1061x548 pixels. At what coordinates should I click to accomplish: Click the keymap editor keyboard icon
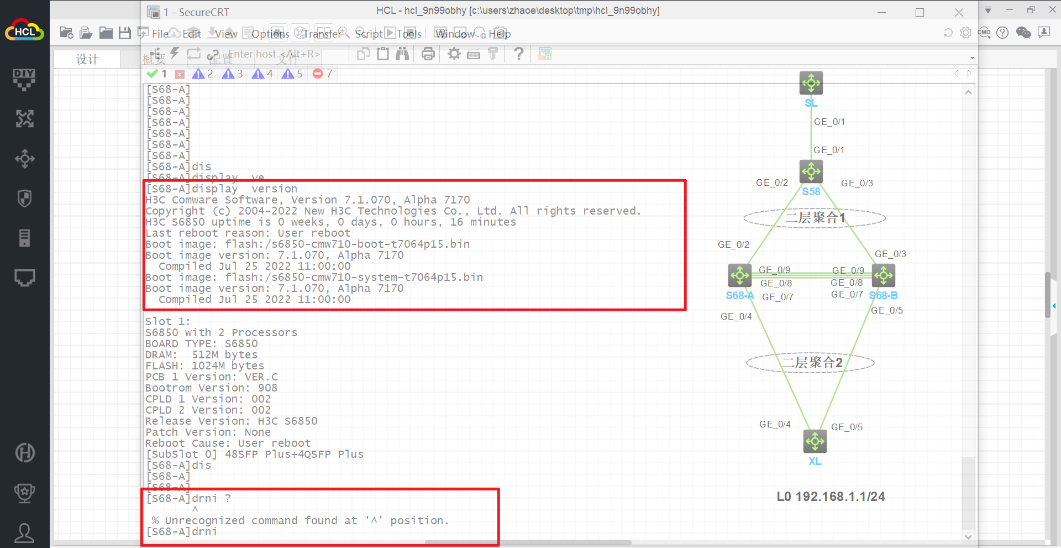tap(474, 54)
